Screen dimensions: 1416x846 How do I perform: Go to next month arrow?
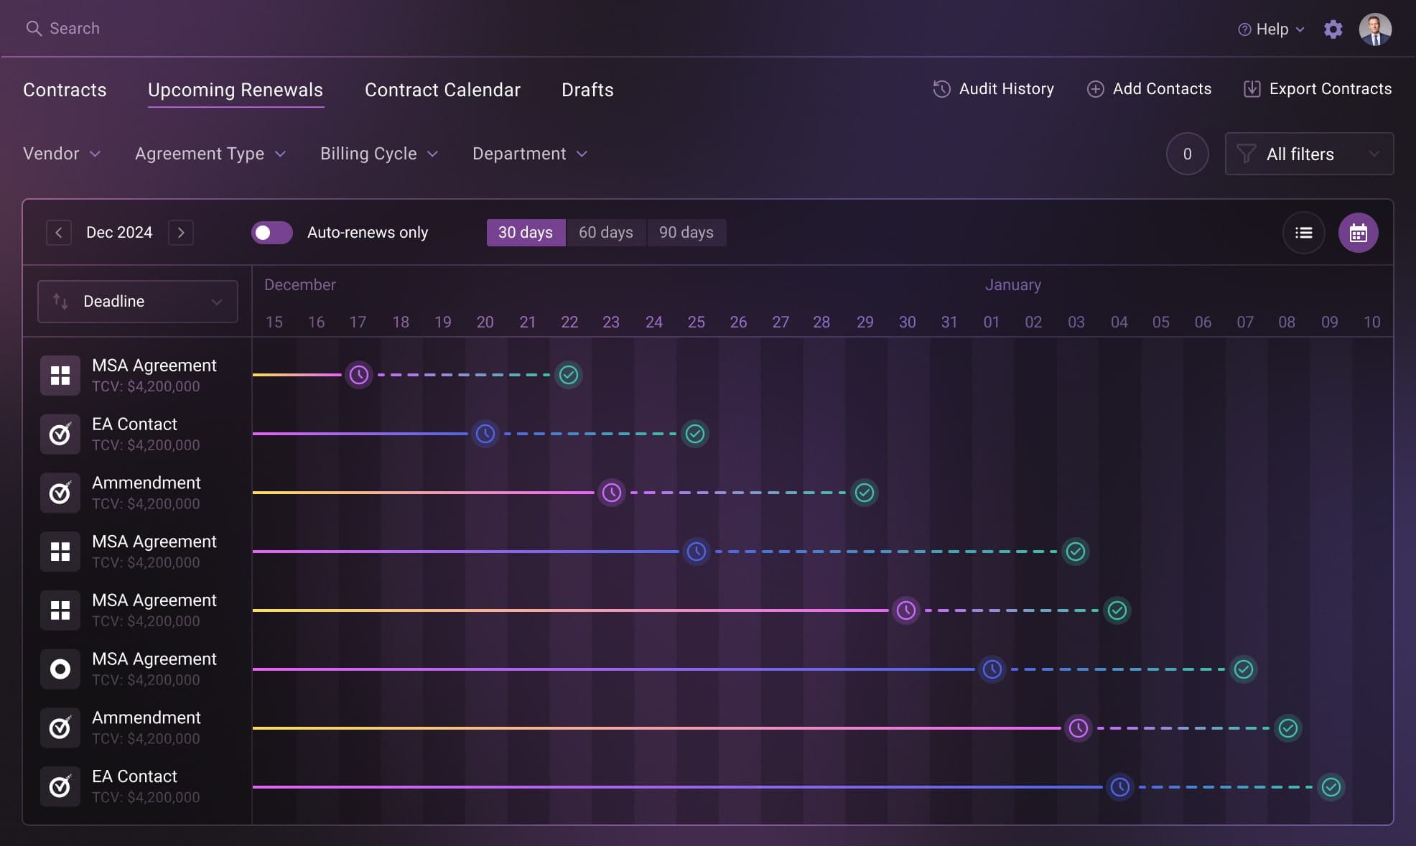(181, 233)
